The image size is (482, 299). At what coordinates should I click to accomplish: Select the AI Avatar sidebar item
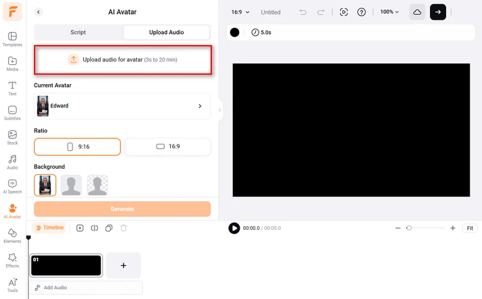click(x=12, y=211)
